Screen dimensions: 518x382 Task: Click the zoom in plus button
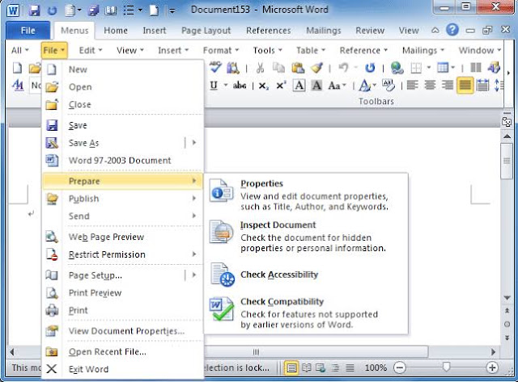492,367
